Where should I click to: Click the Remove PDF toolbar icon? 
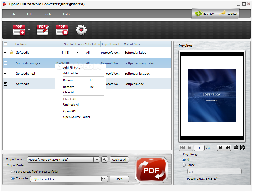[x=62, y=30]
